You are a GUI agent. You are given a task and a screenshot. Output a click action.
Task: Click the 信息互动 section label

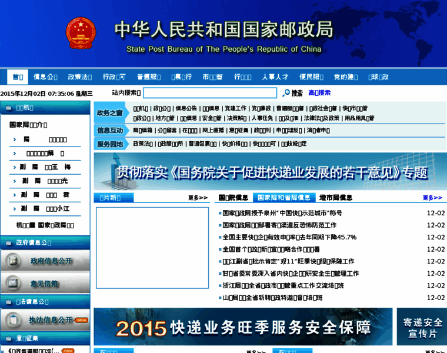pyautogui.click(x=110, y=130)
